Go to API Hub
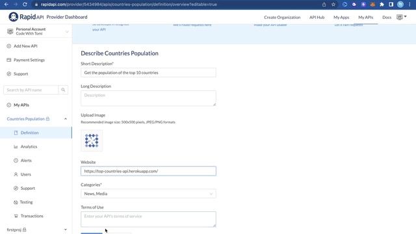This screenshot has height=234, width=416. click(x=317, y=18)
